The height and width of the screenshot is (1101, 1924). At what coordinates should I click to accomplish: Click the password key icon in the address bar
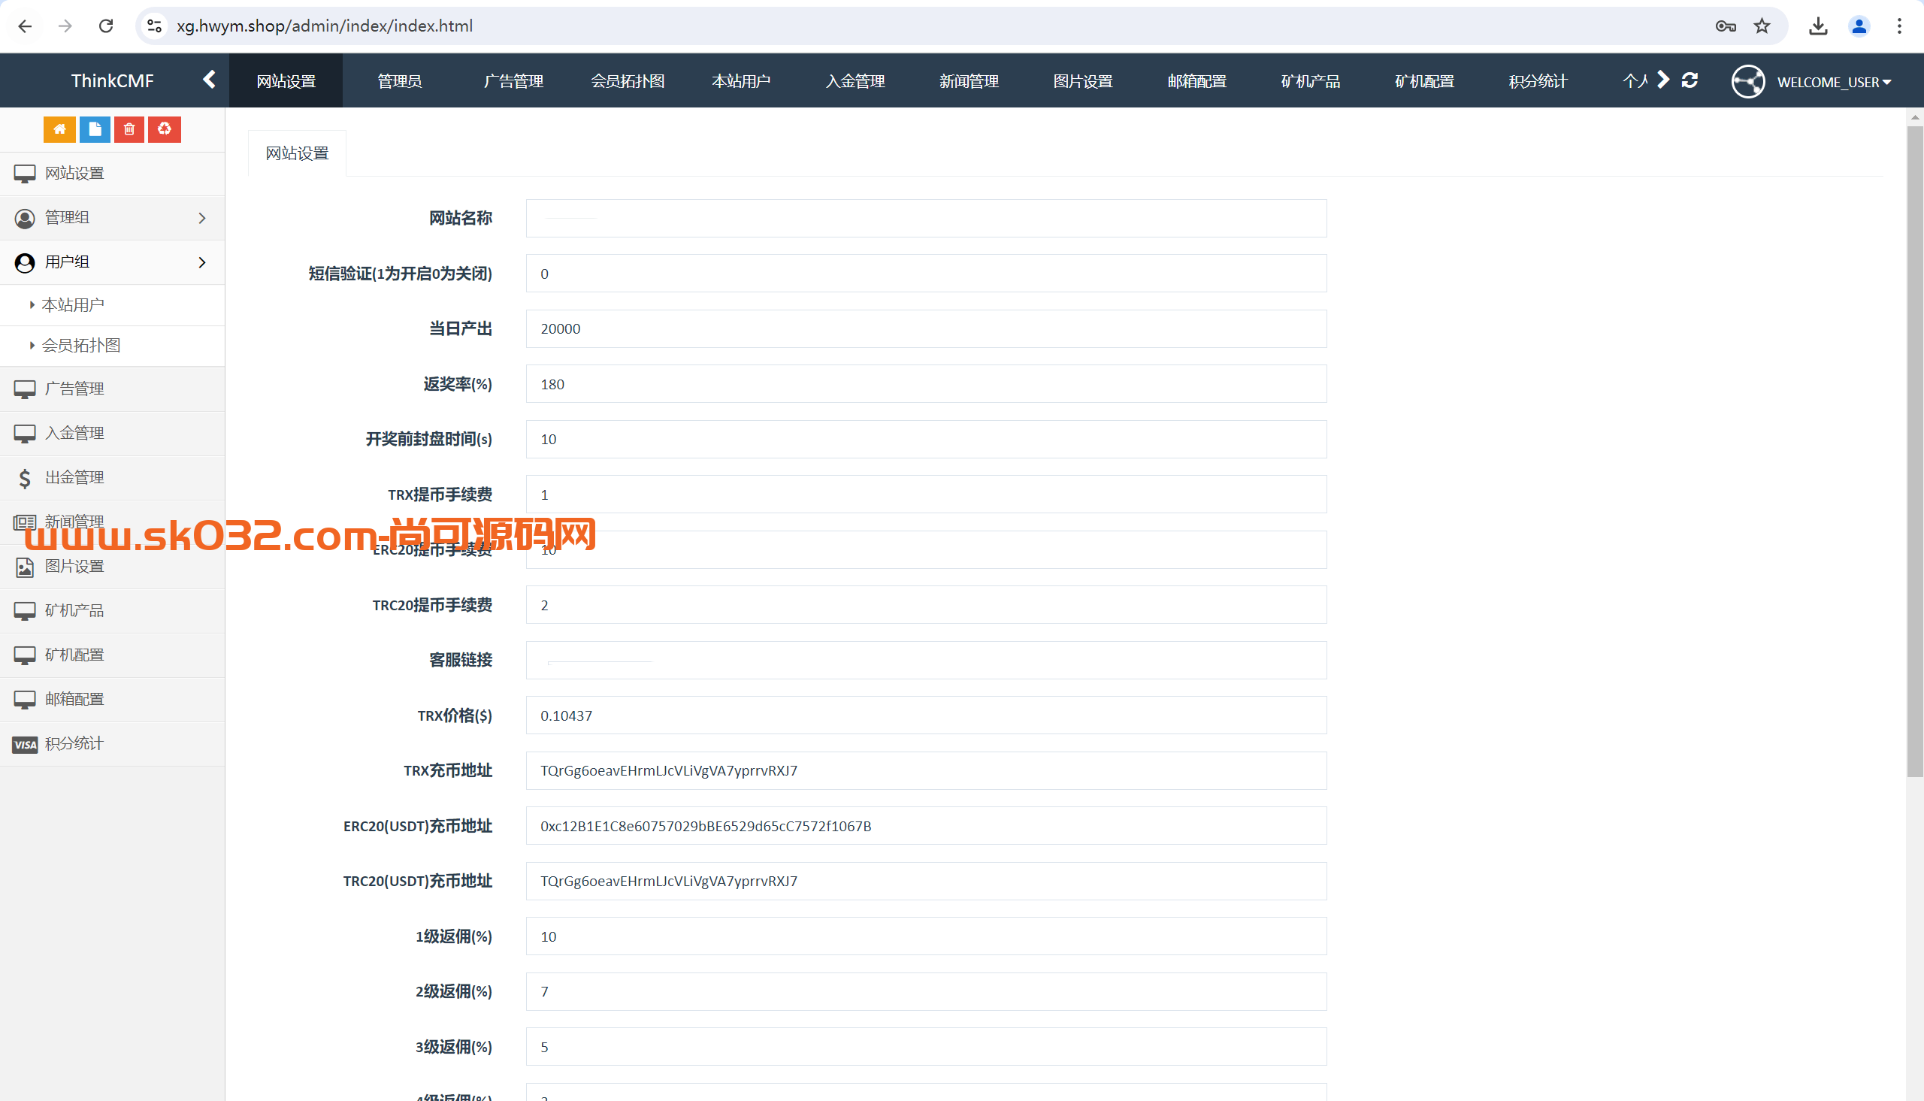pos(1725,26)
